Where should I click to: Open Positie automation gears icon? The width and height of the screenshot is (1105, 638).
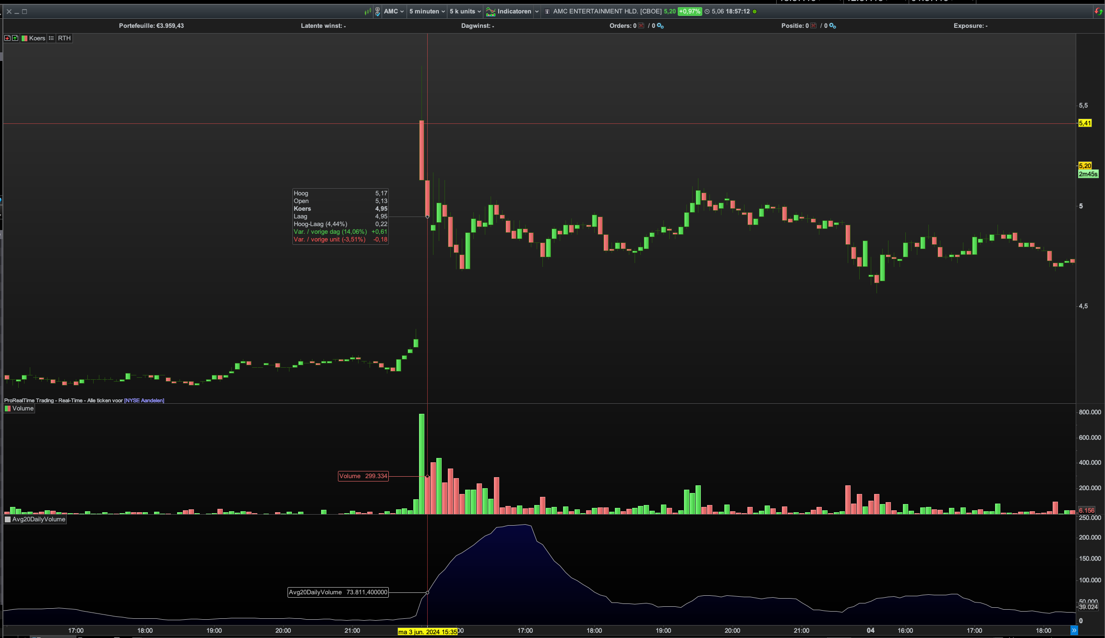(833, 26)
